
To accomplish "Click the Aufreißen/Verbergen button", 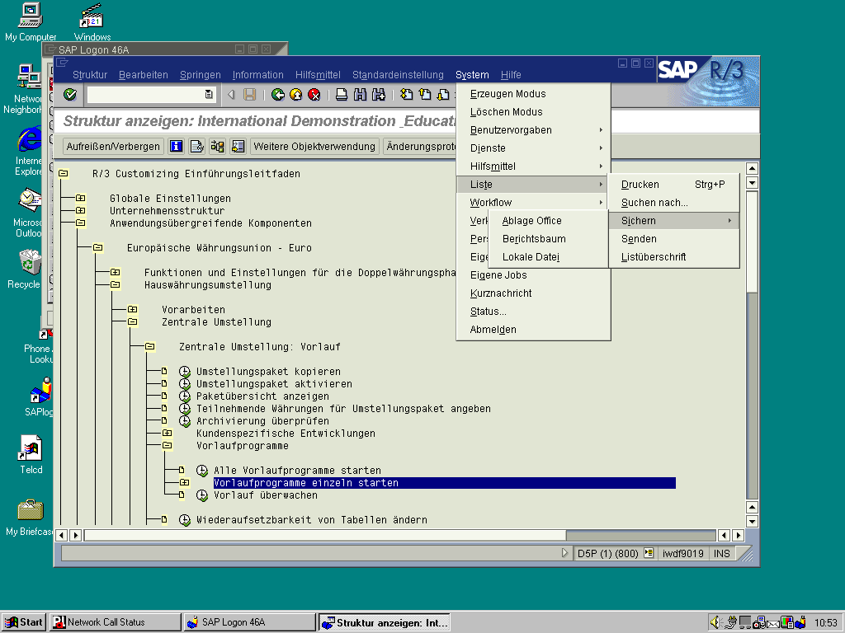I will (113, 147).
